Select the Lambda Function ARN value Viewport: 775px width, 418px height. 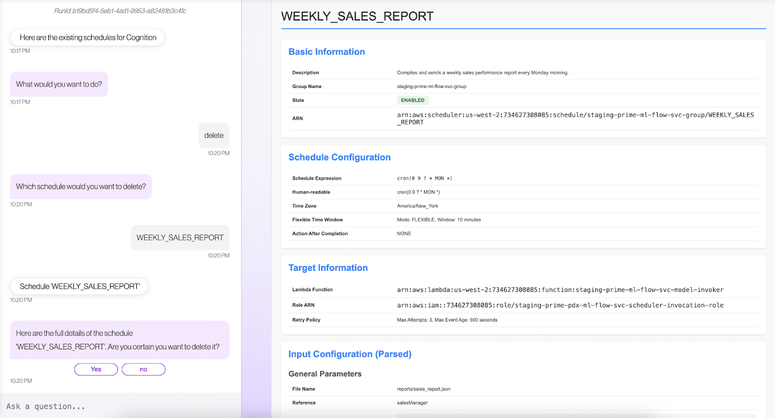[x=560, y=290]
